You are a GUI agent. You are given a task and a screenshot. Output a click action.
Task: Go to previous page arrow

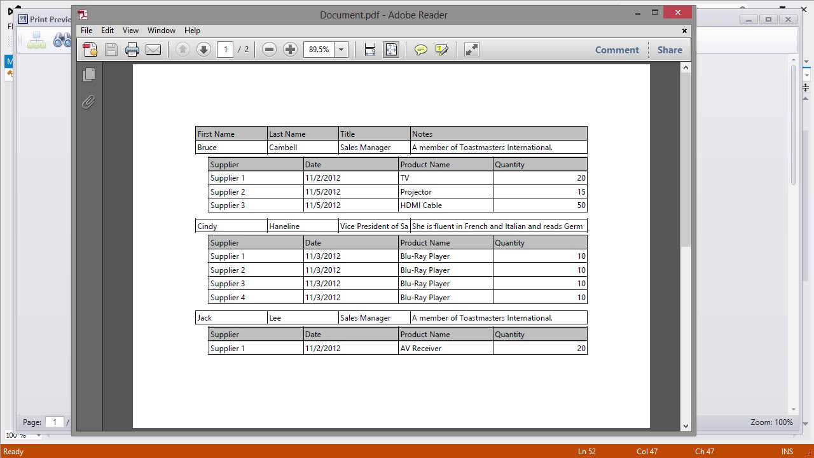[x=183, y=50]
